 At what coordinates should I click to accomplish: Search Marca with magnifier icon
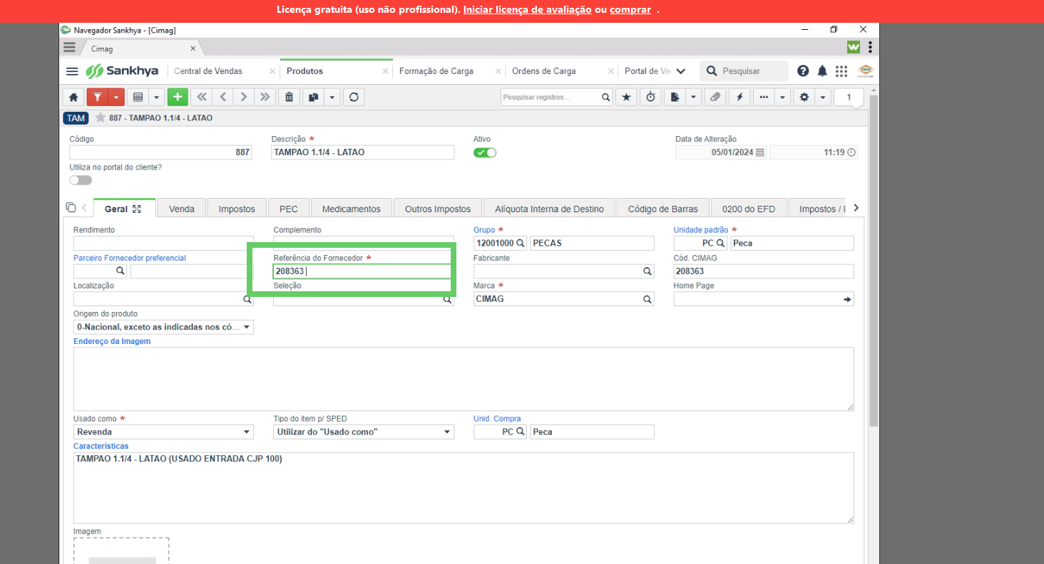647,299
